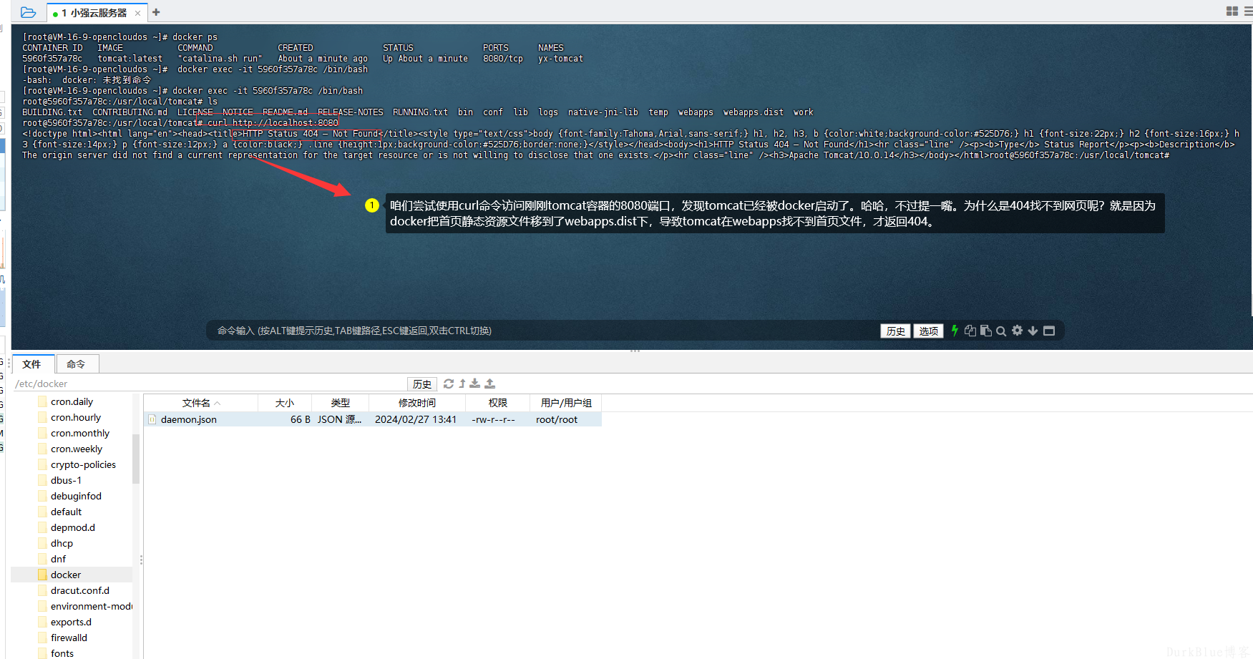Viewport: 1253px width, 659px height.
Task: Click daemon.json permissions -rw-r--r--
Action: (493, 419)
